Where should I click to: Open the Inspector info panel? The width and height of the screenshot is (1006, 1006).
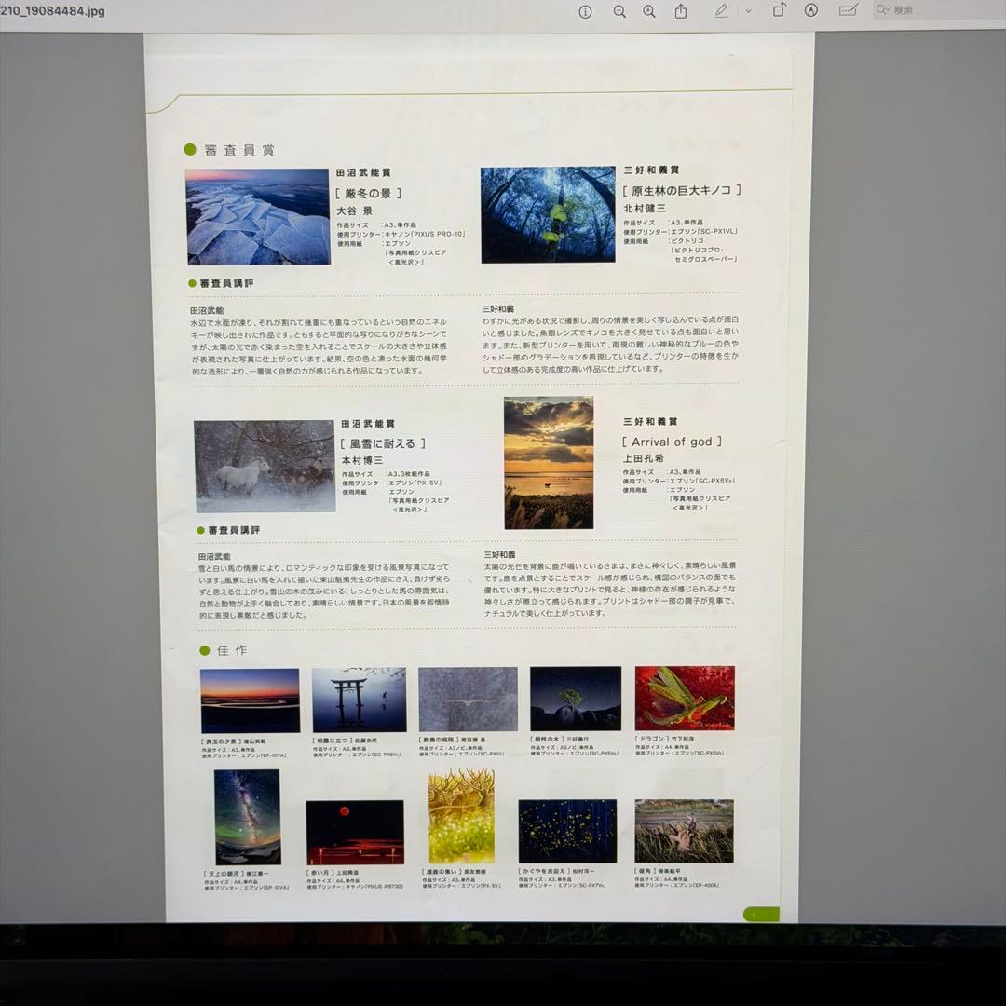585,11
